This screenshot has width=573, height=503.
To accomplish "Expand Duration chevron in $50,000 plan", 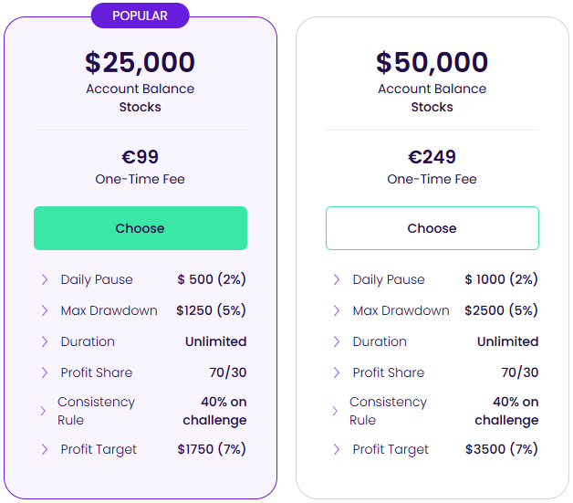I will [337, 341].
